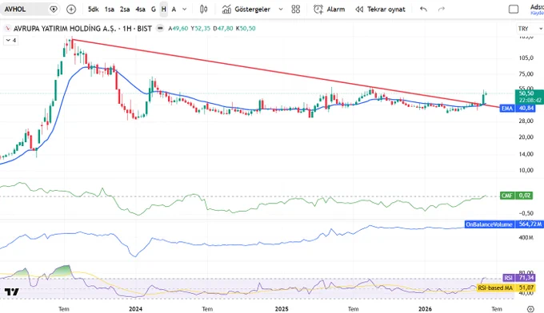The height and width of the screenshot is (313, 544).
Task: Click the RSI-based MA label
Action: 495,287
